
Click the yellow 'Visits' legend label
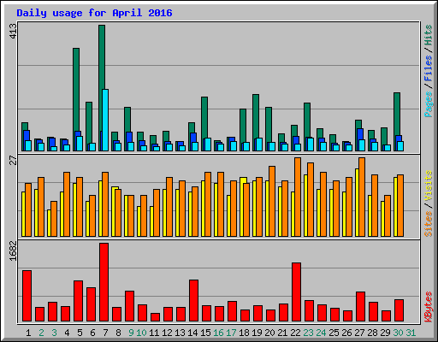click(x=429, y=186)
